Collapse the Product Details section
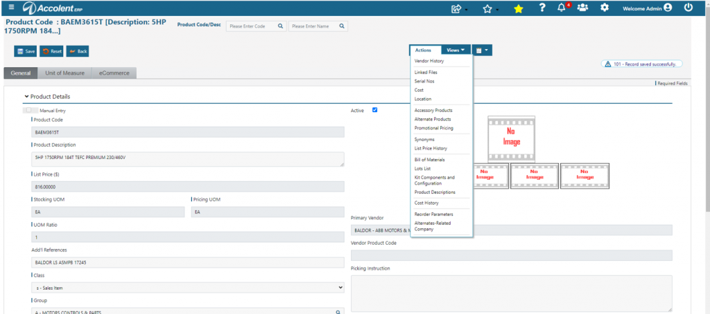This screenshot has height=314, width=710. tap(27, 96)
